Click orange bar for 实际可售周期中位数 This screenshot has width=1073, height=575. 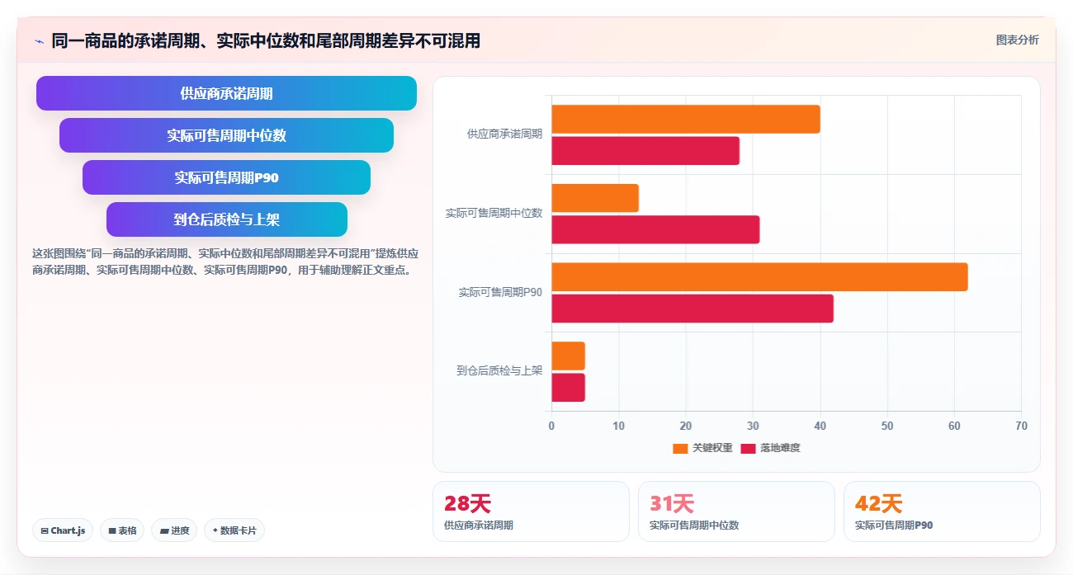point(595,198)
